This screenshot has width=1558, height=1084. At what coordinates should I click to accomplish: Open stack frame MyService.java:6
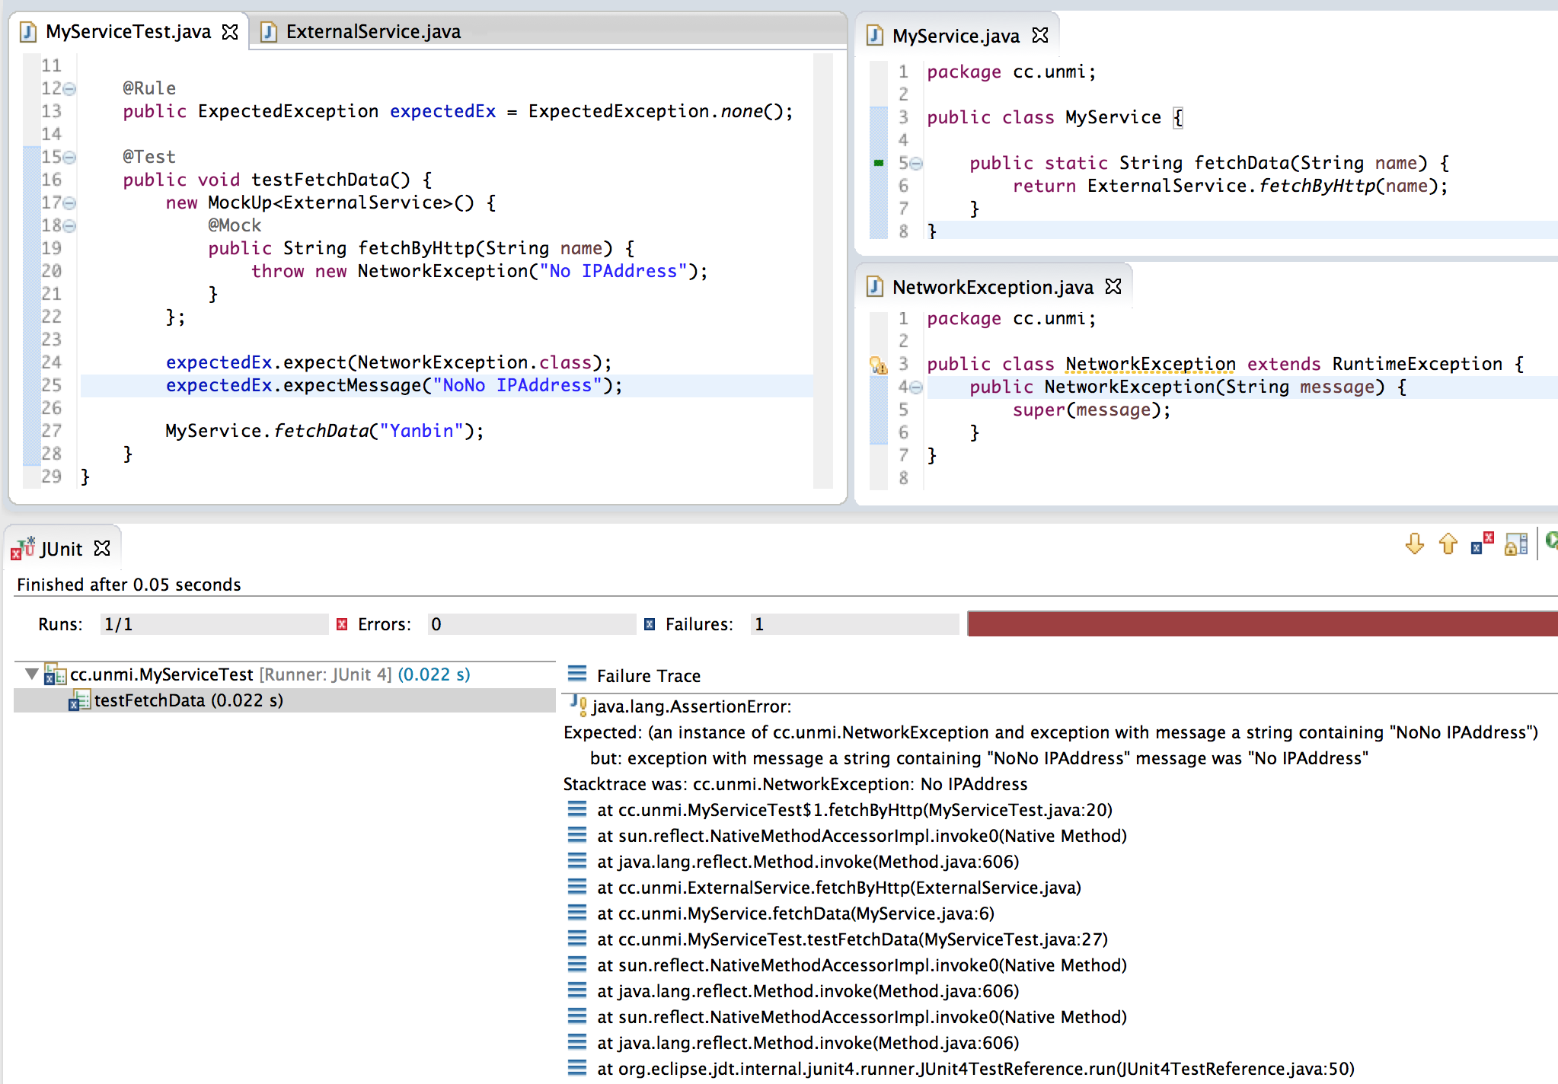(x=795, y=913)
